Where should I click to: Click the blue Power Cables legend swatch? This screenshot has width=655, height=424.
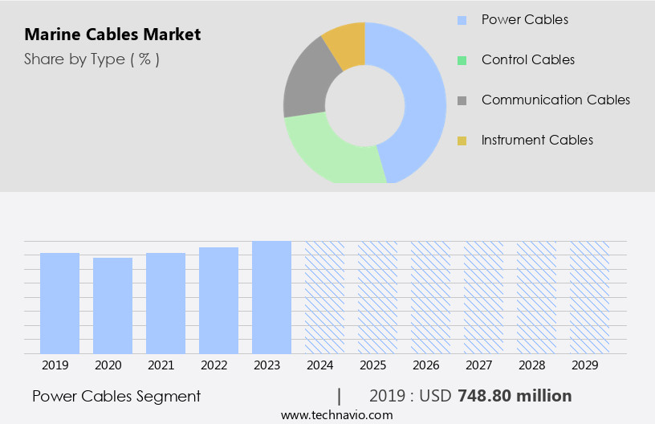coord(462,19)
